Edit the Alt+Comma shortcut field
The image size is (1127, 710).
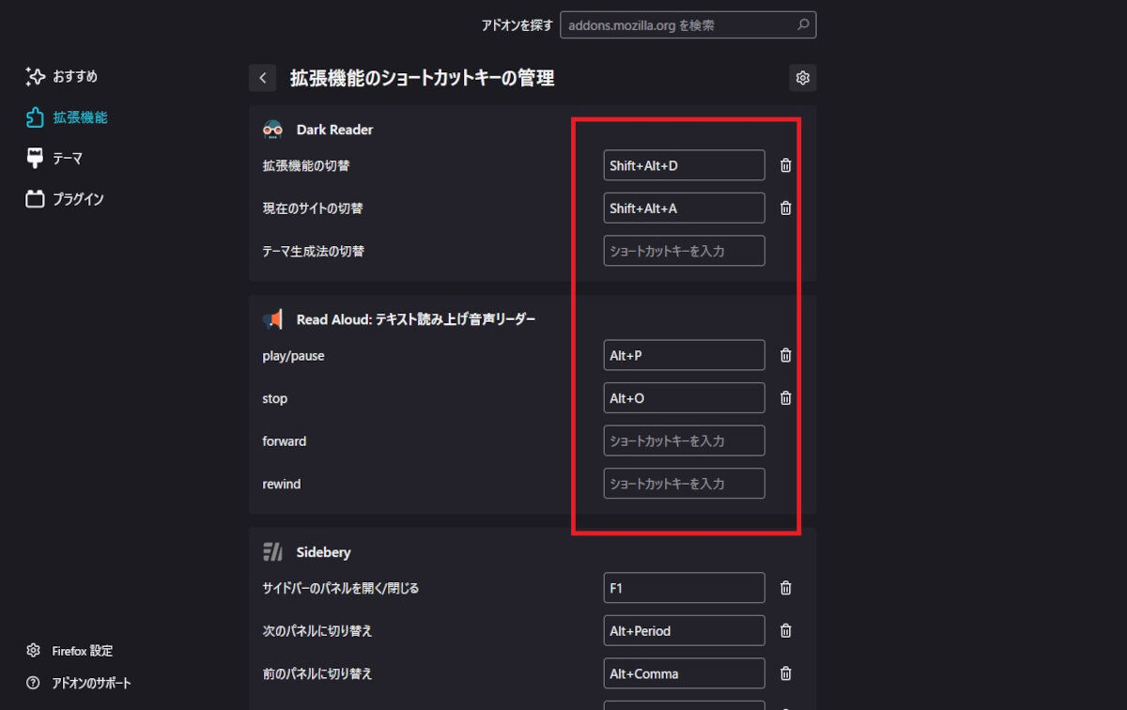point(684,673)
